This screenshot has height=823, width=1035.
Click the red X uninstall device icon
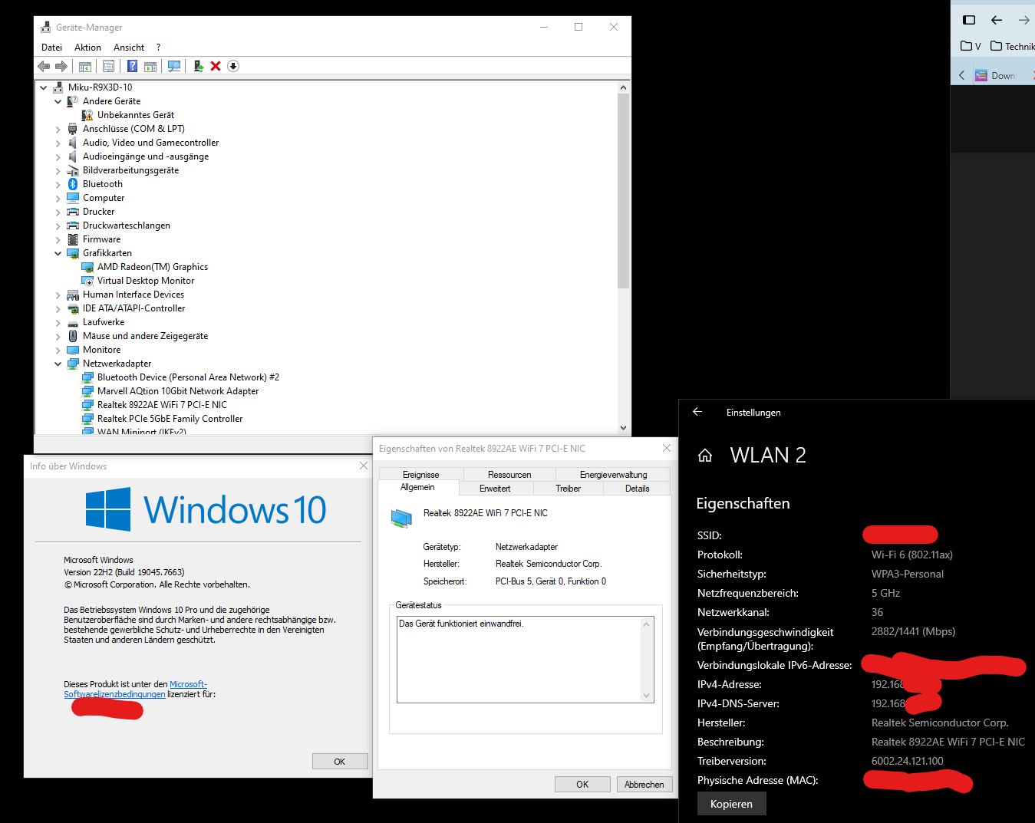click(216, 66)
